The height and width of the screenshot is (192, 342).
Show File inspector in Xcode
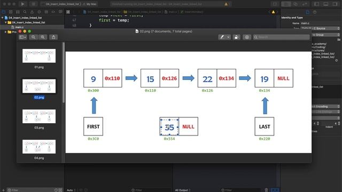308,12
